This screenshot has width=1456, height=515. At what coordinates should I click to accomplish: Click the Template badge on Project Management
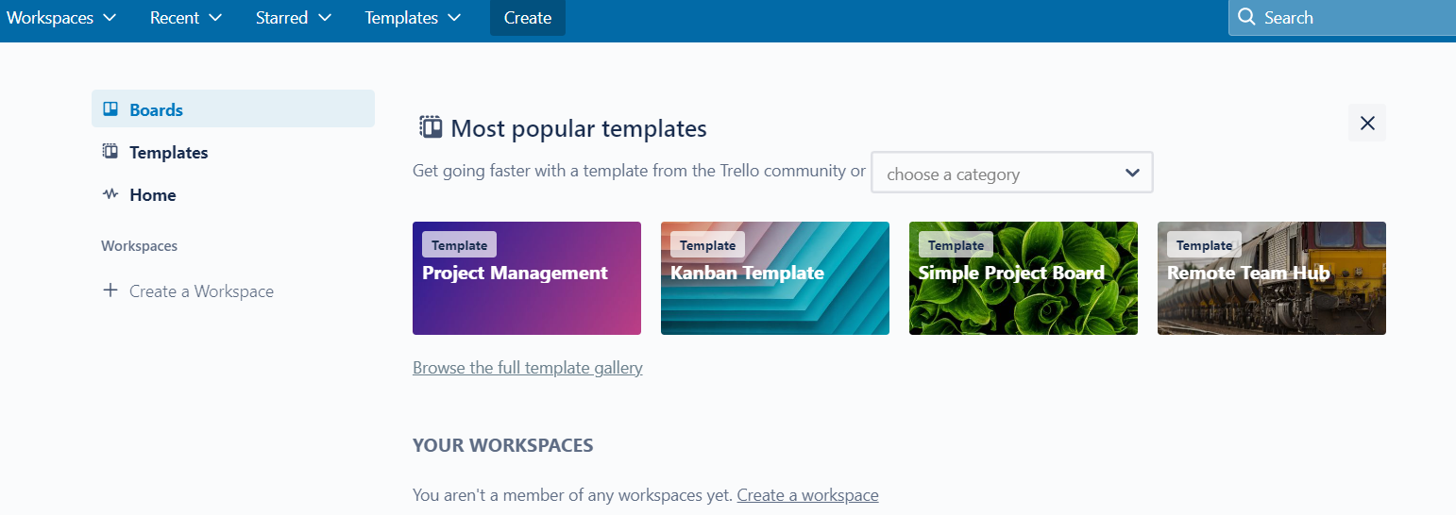point(459,244)
